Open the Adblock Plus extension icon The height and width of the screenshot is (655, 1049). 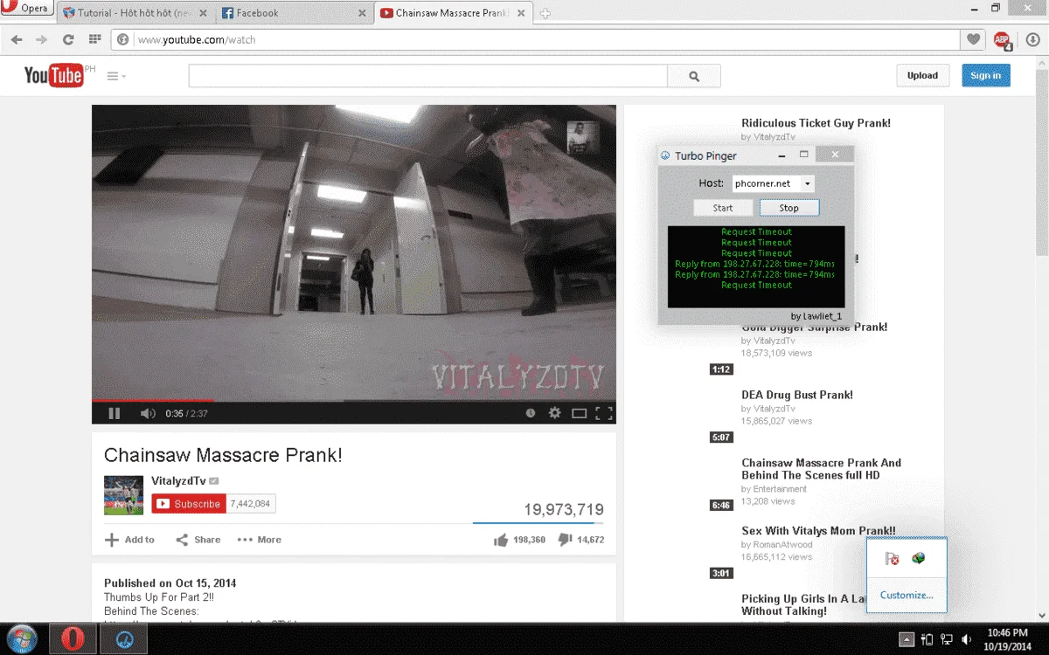pyautogui.click(x=1002, y=39)
